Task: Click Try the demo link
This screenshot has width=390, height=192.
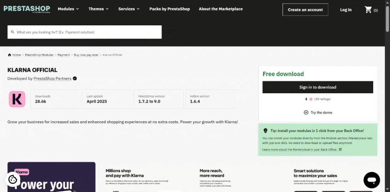Action: pyautogui.click(x=318, y=112)
